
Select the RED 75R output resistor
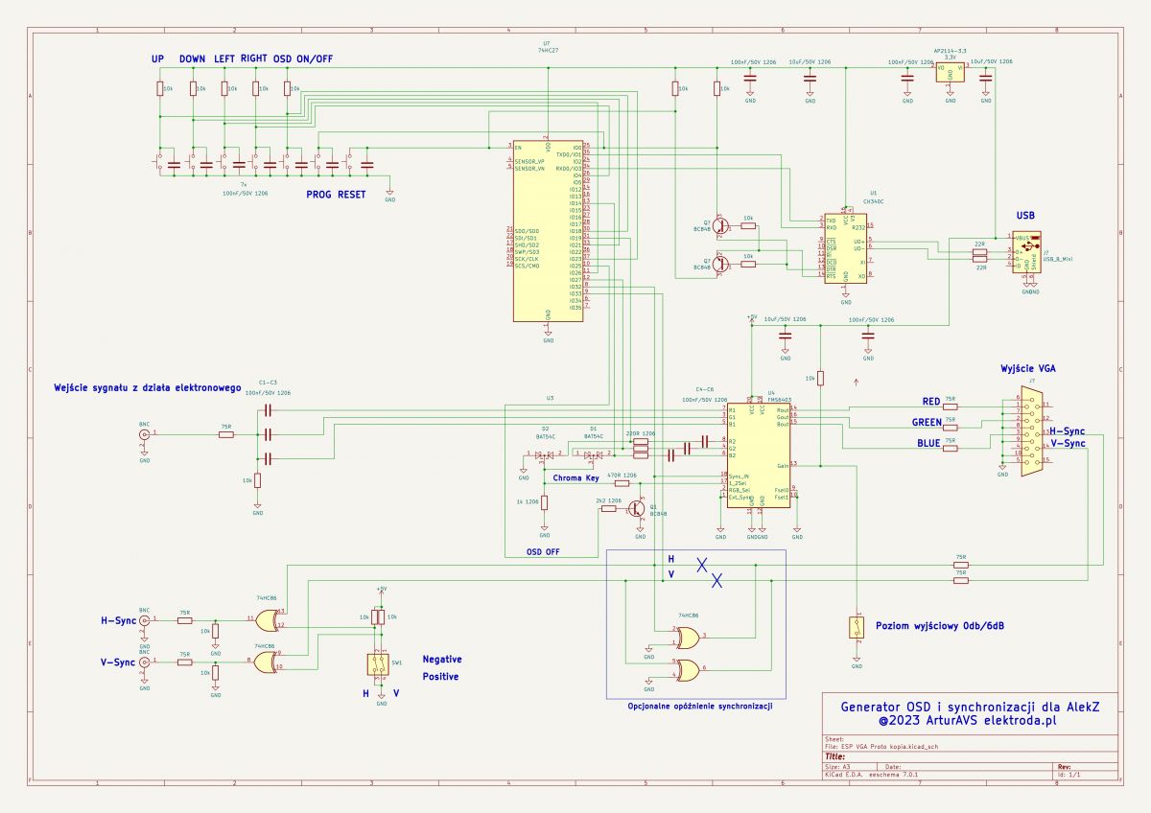[951, 405]
